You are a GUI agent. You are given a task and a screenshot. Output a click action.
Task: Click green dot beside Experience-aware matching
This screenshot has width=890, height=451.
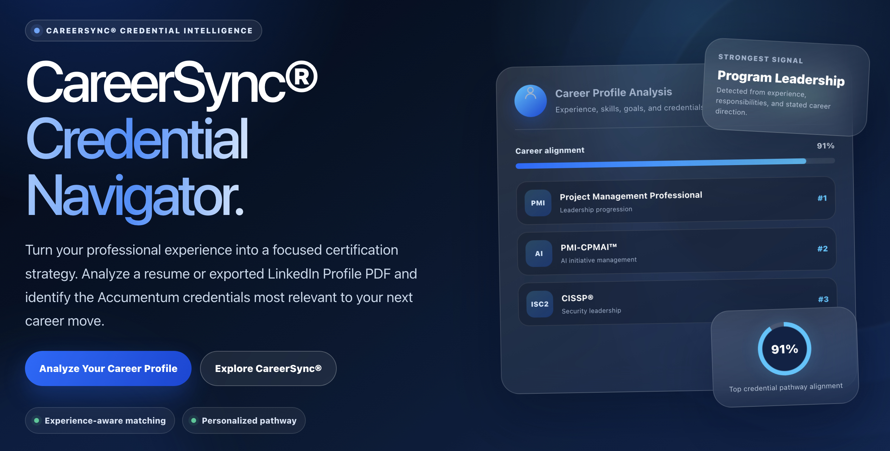point(37,420)
